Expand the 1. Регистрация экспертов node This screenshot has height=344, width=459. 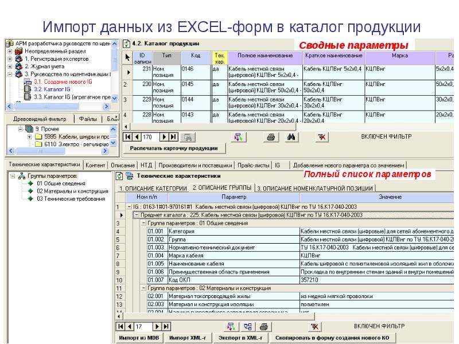tap(10, 58)
